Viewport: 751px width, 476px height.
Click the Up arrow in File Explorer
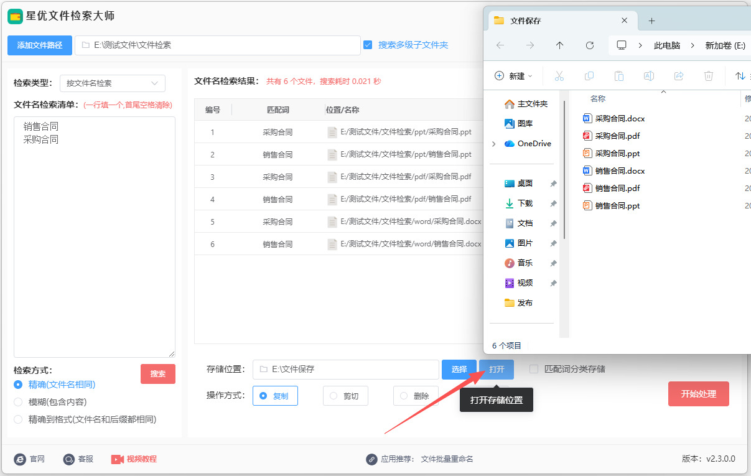click(x=560, y=45)
